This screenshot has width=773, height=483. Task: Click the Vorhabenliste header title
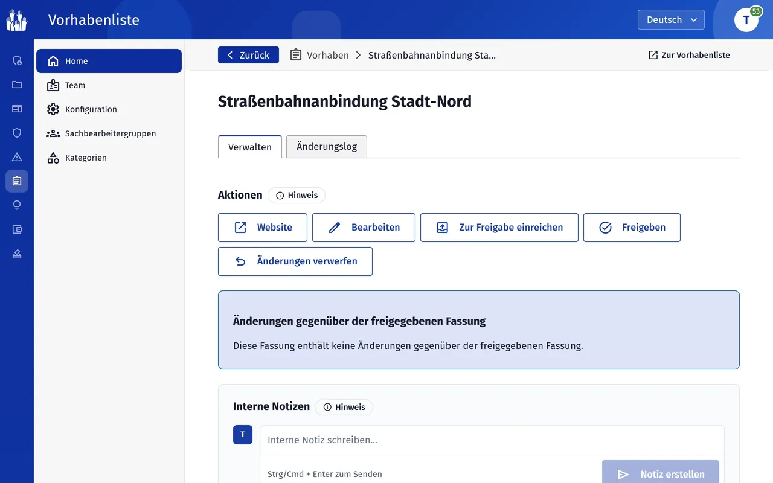(x=94, y=20)
